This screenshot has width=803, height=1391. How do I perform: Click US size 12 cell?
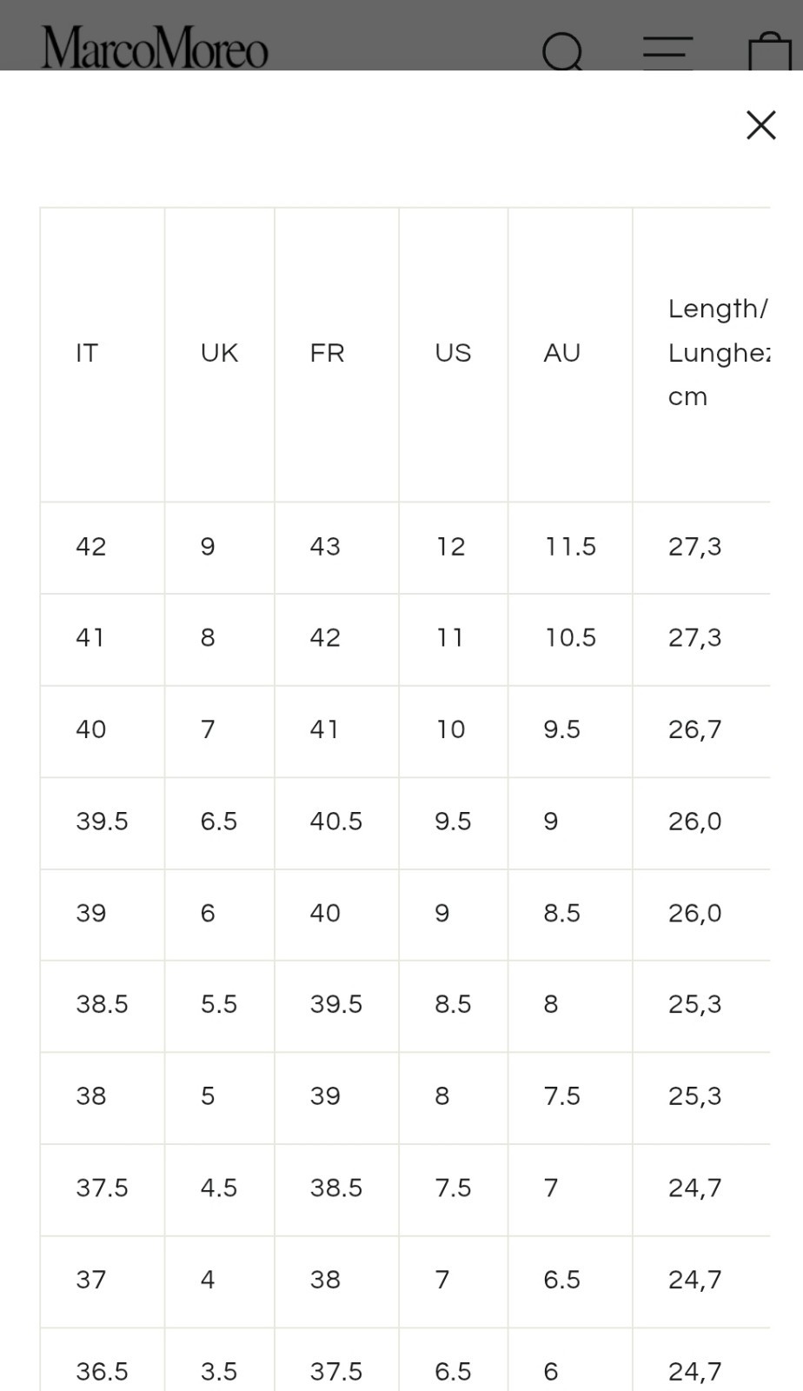(450, 547)
